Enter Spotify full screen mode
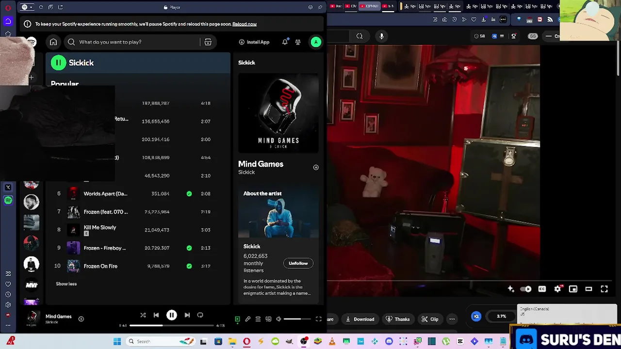 pyautogui.click(x=319, y=319)
